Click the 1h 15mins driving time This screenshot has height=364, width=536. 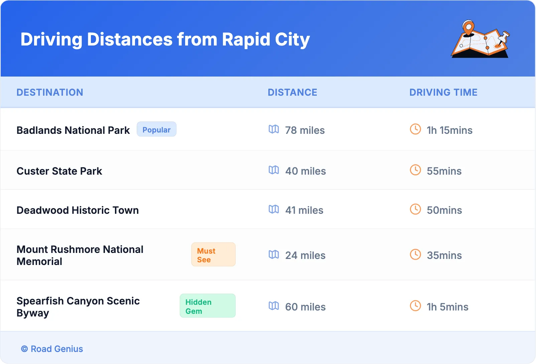[x=449, y=130]
